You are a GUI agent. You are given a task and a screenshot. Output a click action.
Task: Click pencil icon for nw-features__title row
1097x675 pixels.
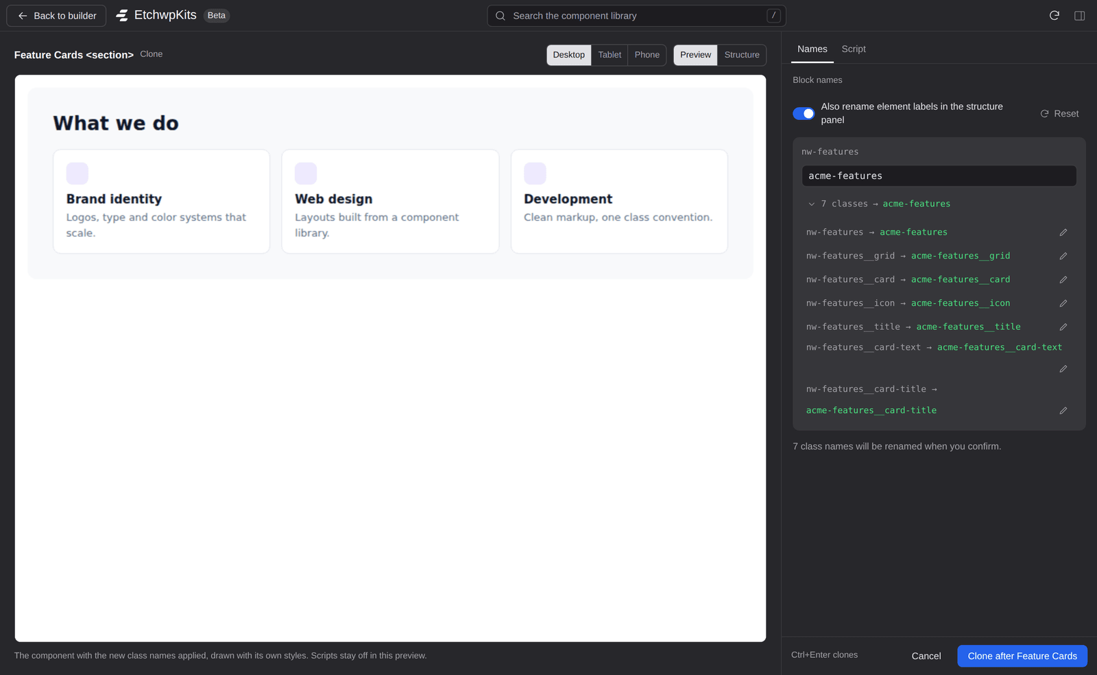pyautogui.click(x=1063, y=327)
